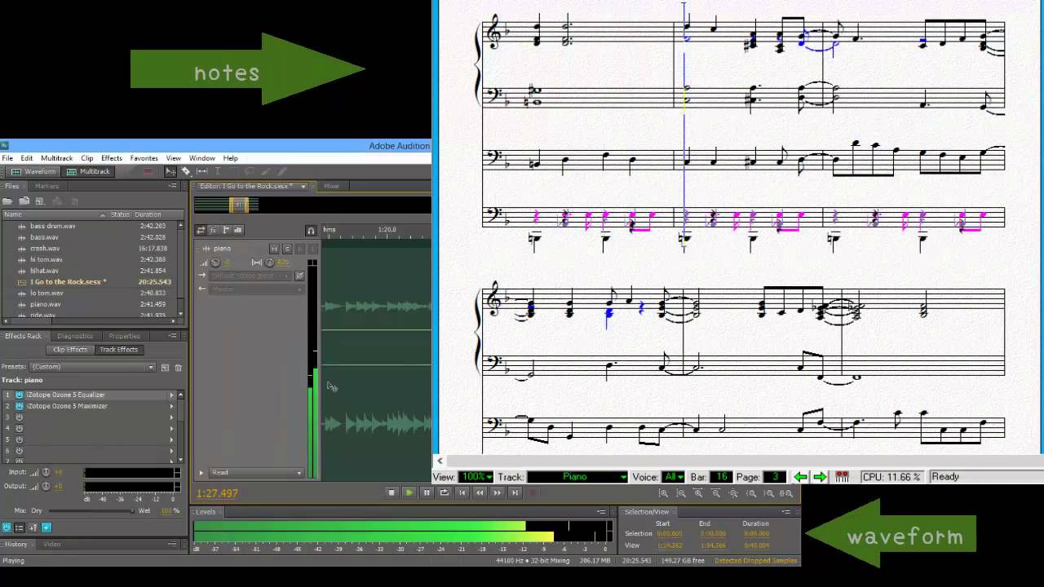Adjust the piano track volume knob
Image resolution: width=1044 pixels, height=587 pixels.
[215, 263]
